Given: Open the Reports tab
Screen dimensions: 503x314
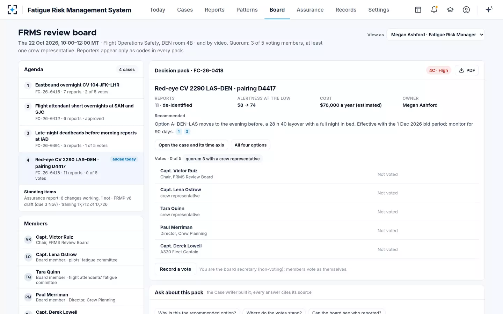Looking at the screenshot, I should (x=214, y=10).
